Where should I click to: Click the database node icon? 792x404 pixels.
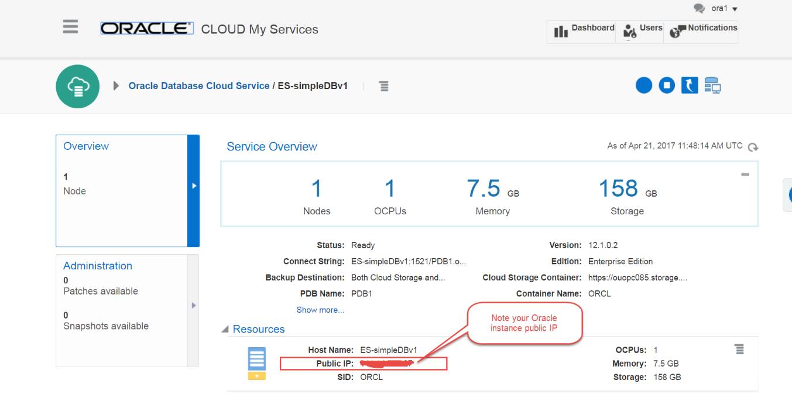tap(257, 364)
